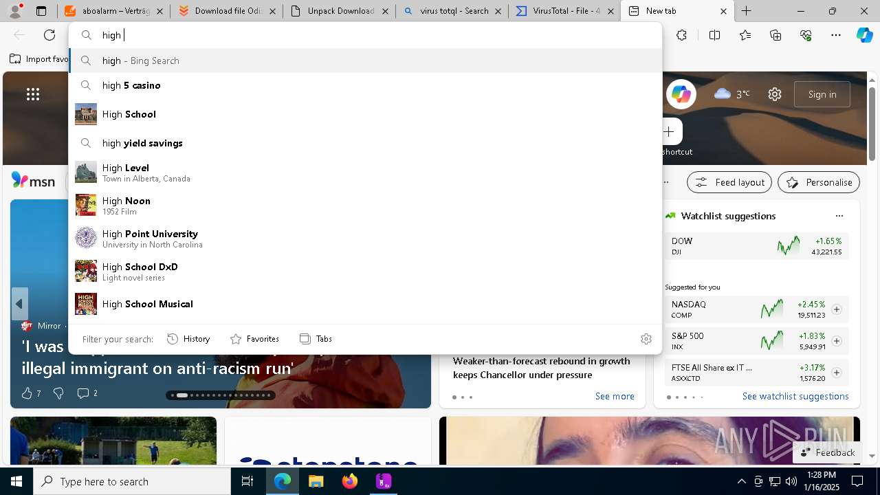Click the Sign in button
Image resolution: width=880 pixels, height=495 pixels.
coord(822,94)
